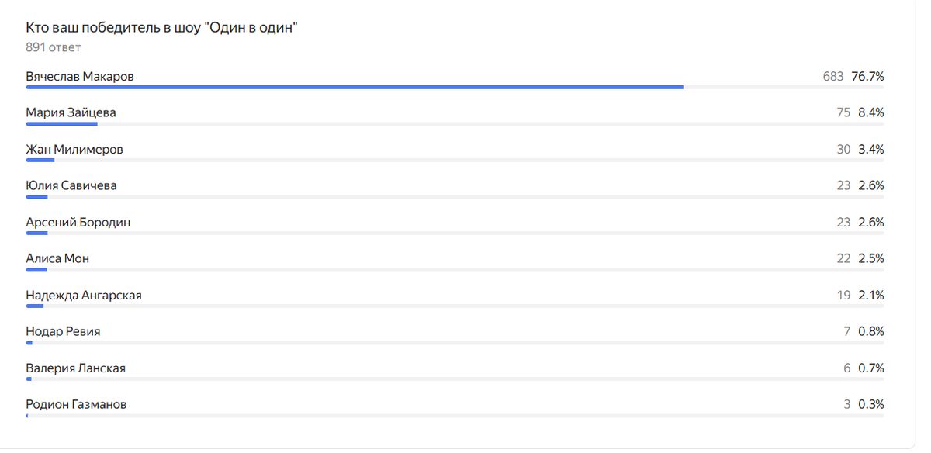
Task: Click the 76.7% percentage value
Action: point(867,76)
